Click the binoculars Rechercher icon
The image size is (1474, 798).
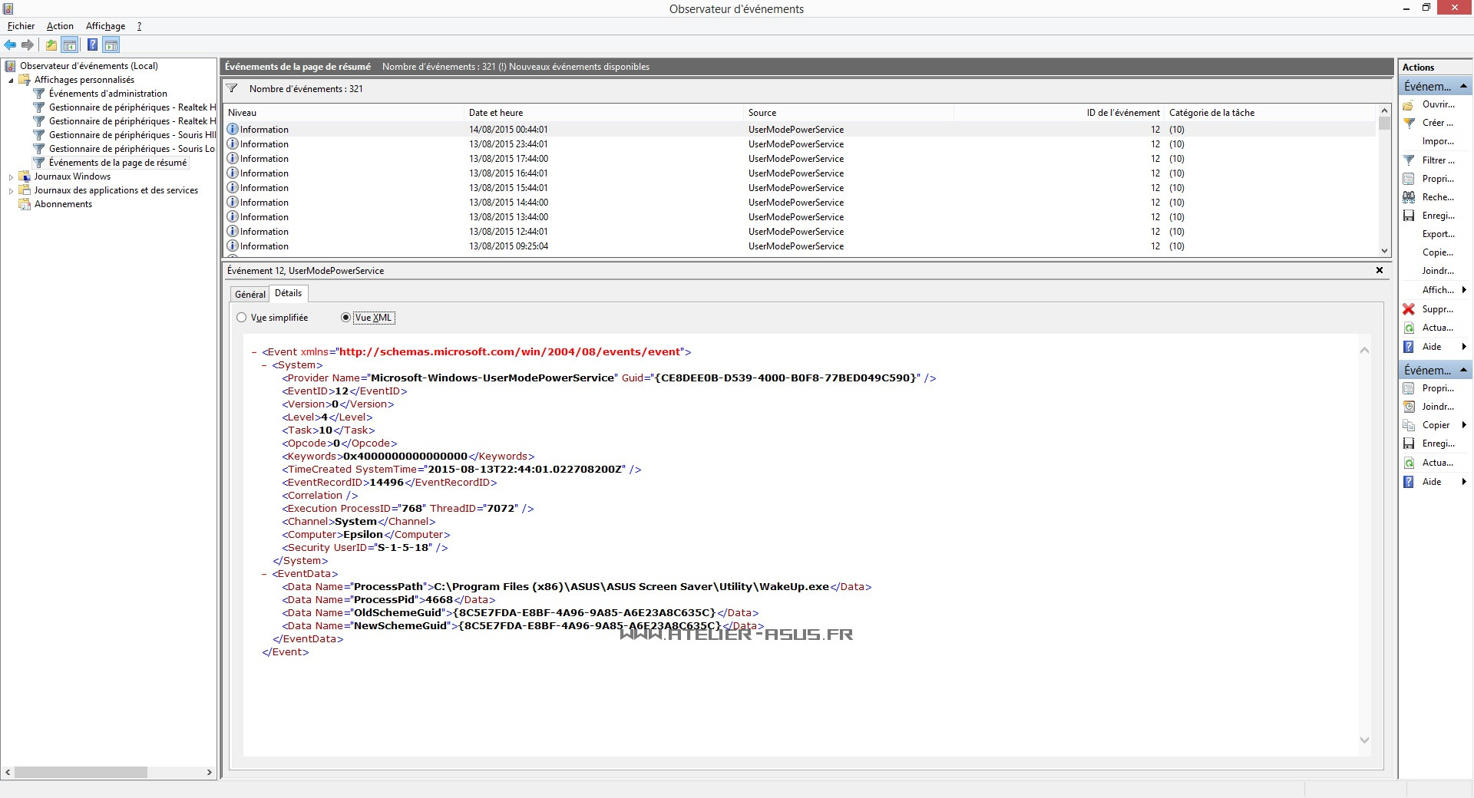click(1409, 197)
